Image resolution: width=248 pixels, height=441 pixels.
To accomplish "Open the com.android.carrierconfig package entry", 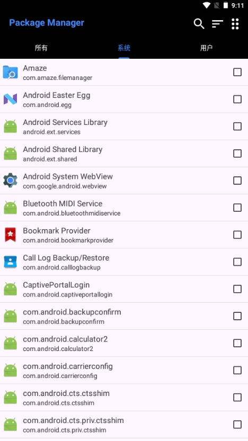I will pyautogui.click(x=124, y=371).
